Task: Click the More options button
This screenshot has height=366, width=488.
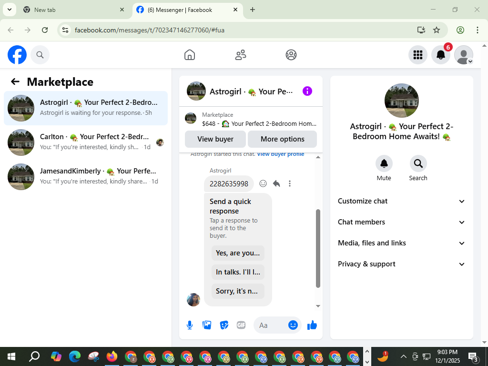Action: pyautogui.click(x=282, y=139)
